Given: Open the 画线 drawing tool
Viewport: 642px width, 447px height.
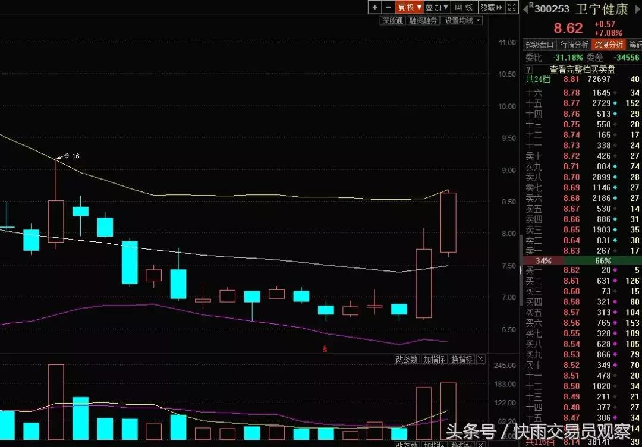Looking at the screenshot, I should click(x=462, y=7).
